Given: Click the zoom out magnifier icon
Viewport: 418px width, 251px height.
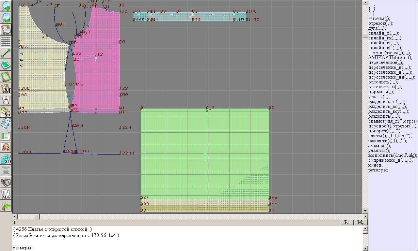Looking at the screenshot, I should (6, 18).
